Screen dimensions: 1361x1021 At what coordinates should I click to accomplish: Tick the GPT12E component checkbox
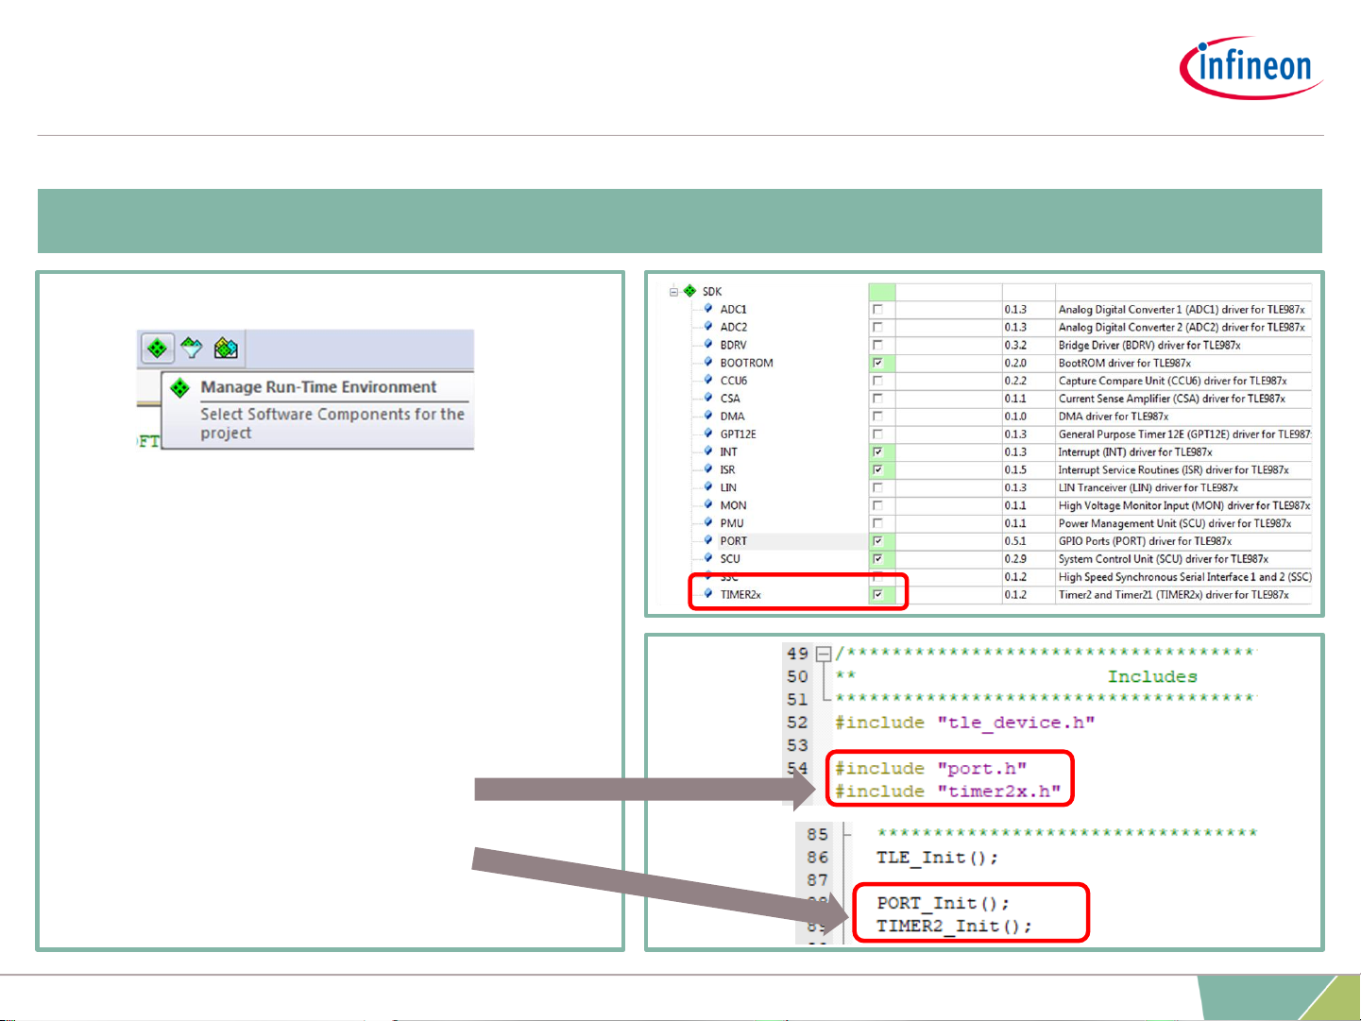click(x=878, y=434)
